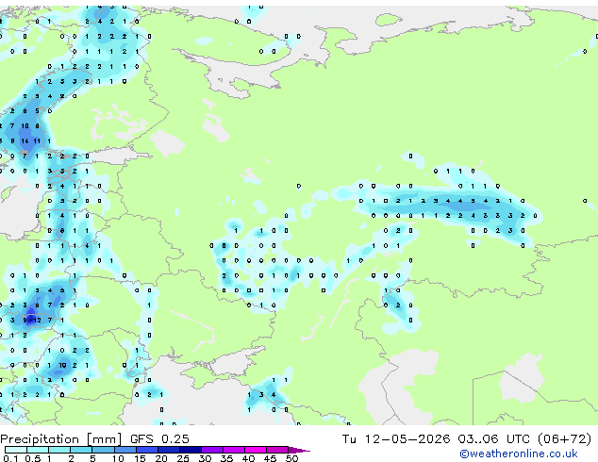Select the 10–15 mm blue legend swatch
This screenshot has height=462, width=598.
125,450
